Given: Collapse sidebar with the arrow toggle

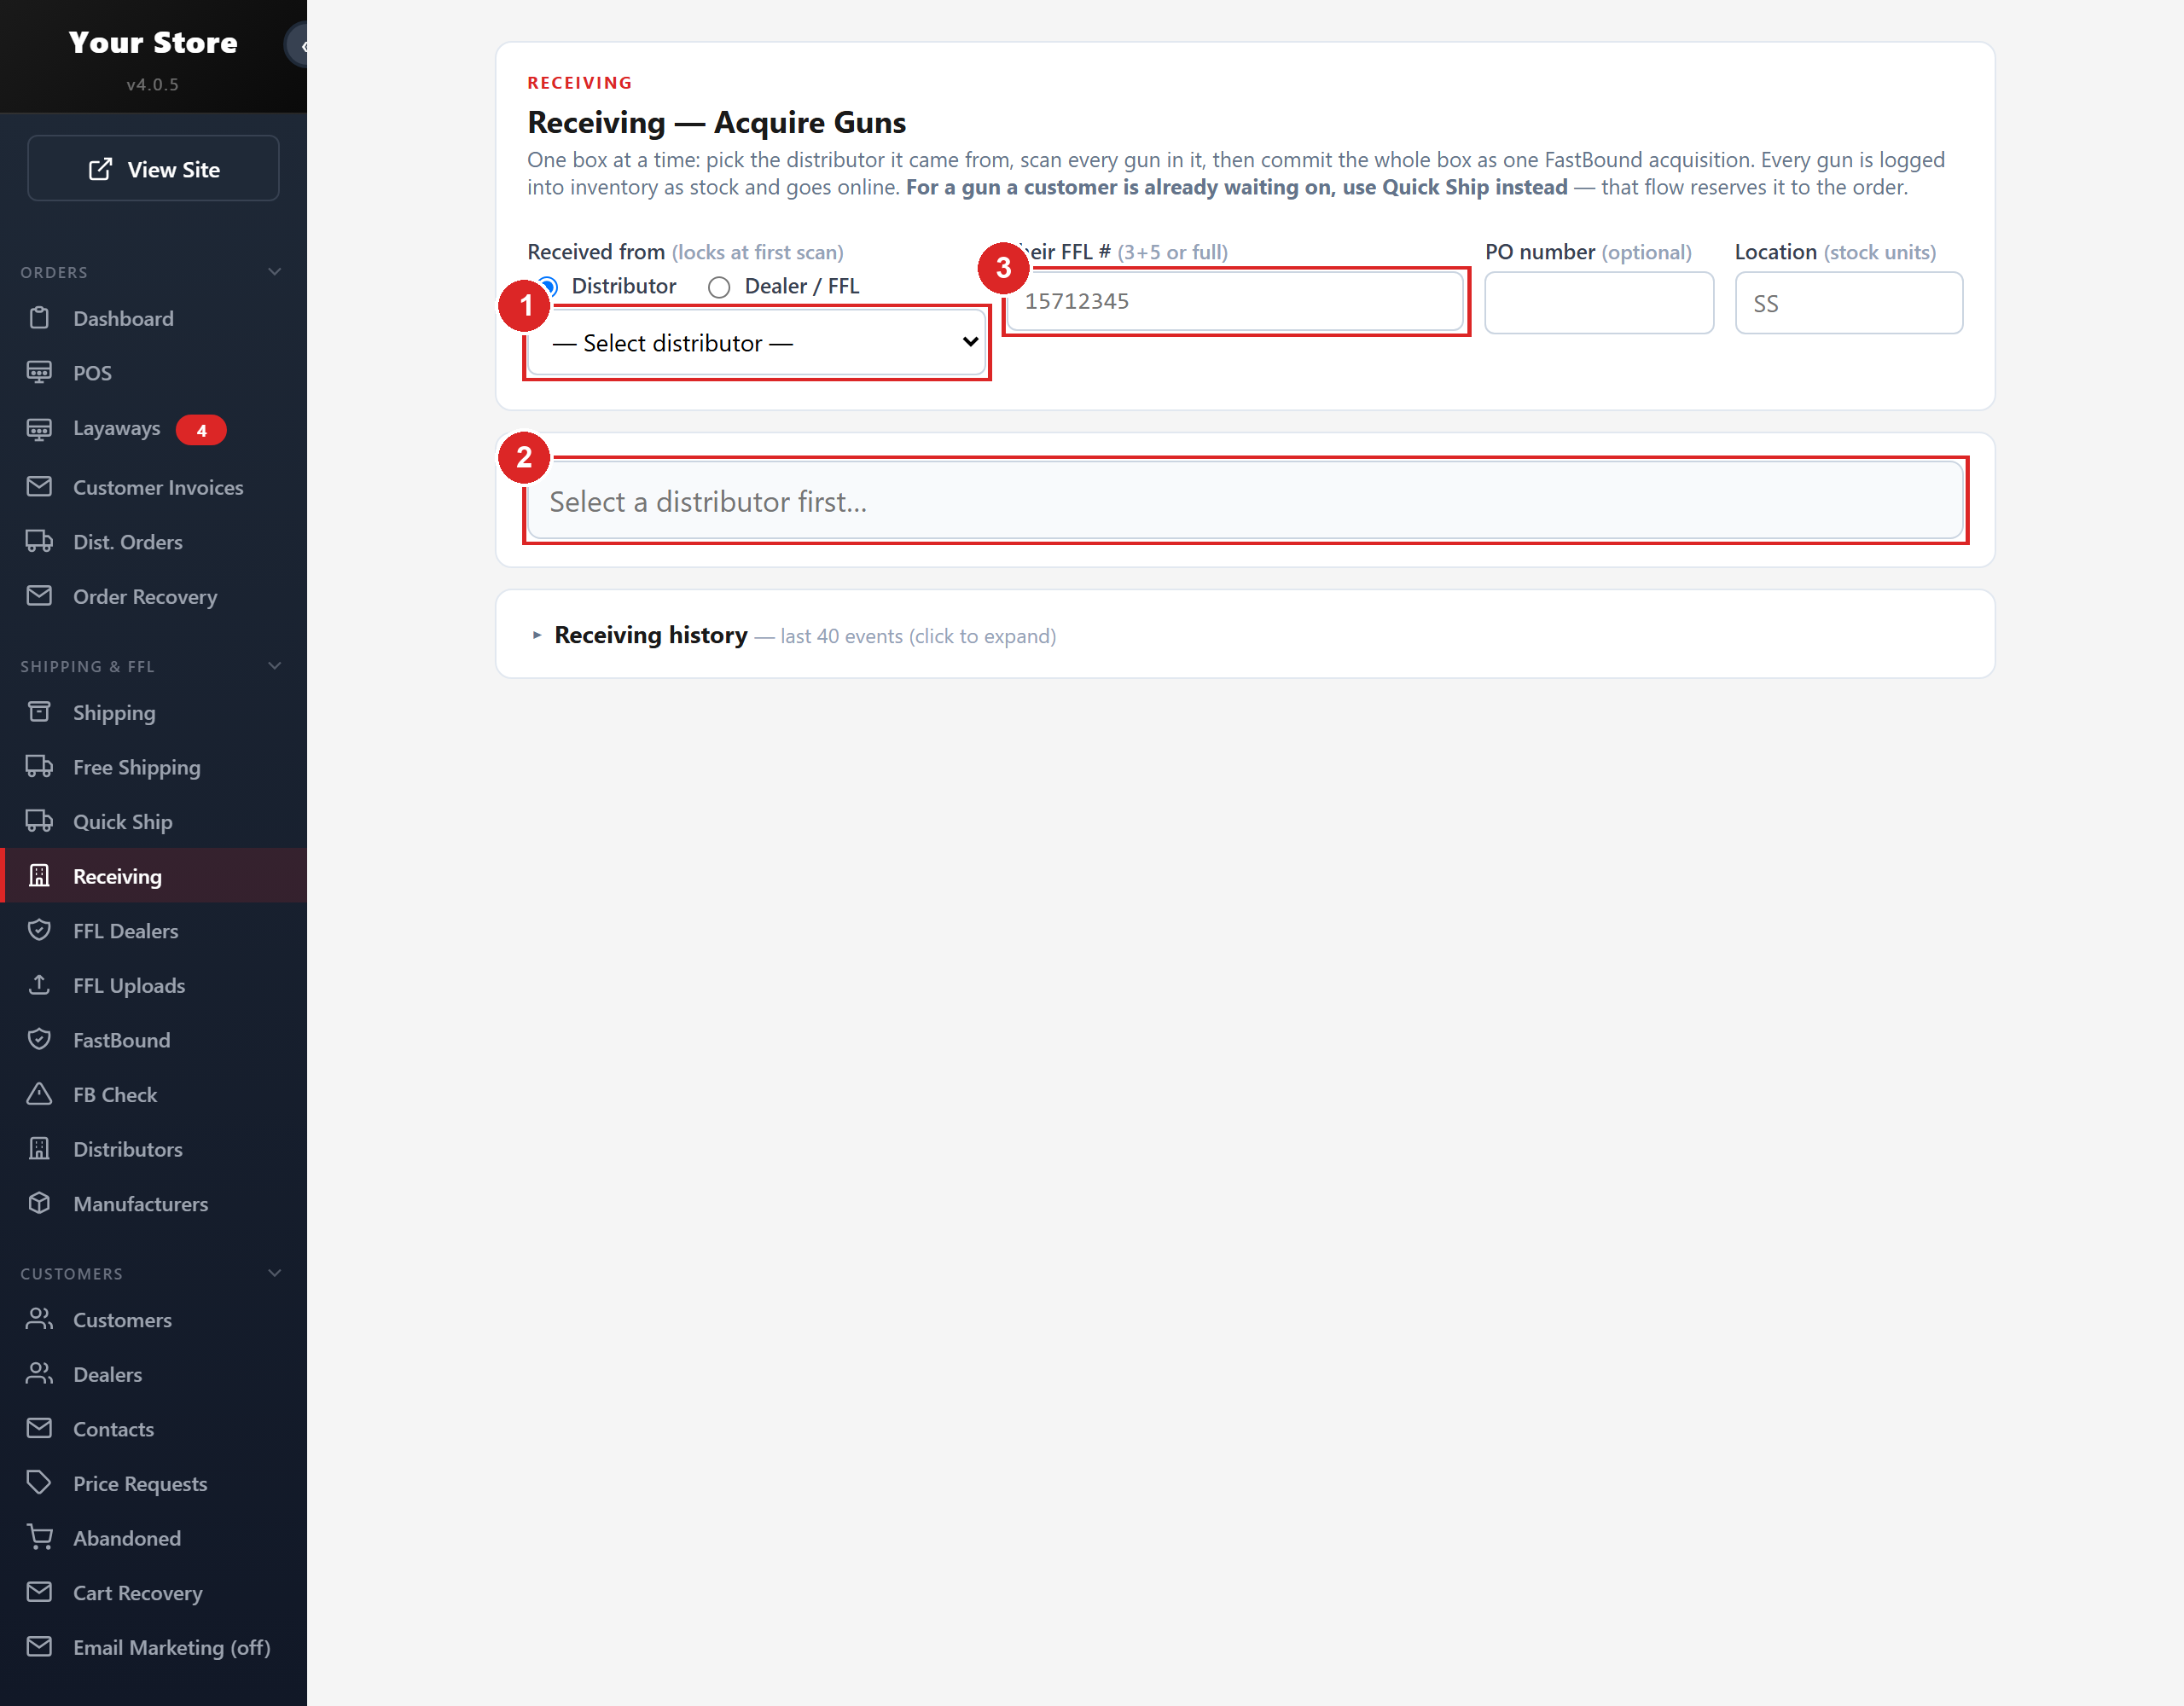Looking at the screenshot, I should (x=298, y=46).
